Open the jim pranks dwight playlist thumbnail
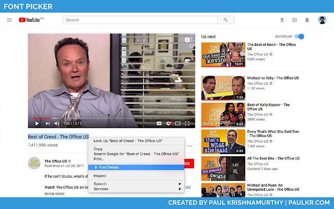Viewport: 334px width, 209px height. click(223, 168)
